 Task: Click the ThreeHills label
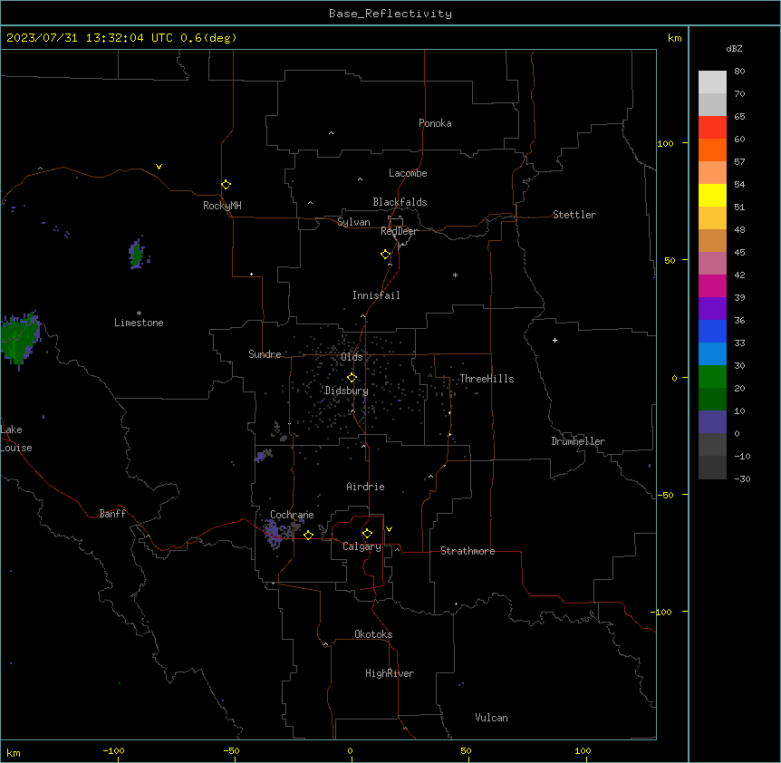pyautogui.click(x=487, y=379)
